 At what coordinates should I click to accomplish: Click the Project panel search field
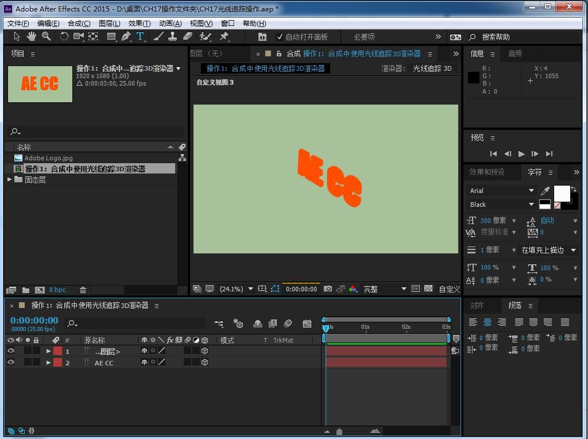(x=96, y=132)
